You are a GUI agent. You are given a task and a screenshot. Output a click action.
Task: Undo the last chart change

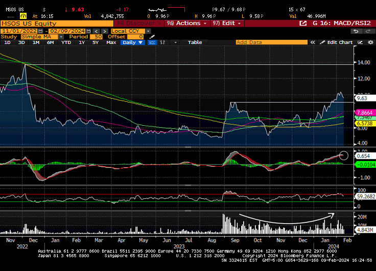click(356, 31)
